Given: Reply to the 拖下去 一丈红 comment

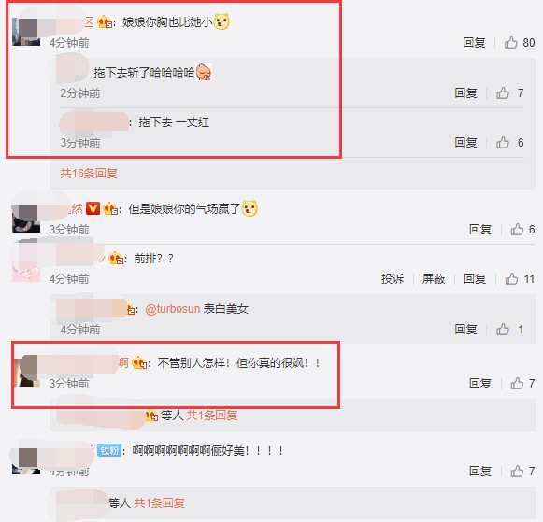Looking at the screenshot, I should [465, 142].
